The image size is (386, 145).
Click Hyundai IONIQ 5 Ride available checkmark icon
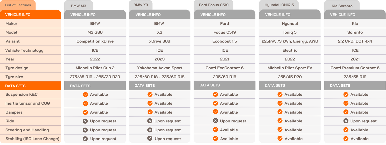click(280, 121)
